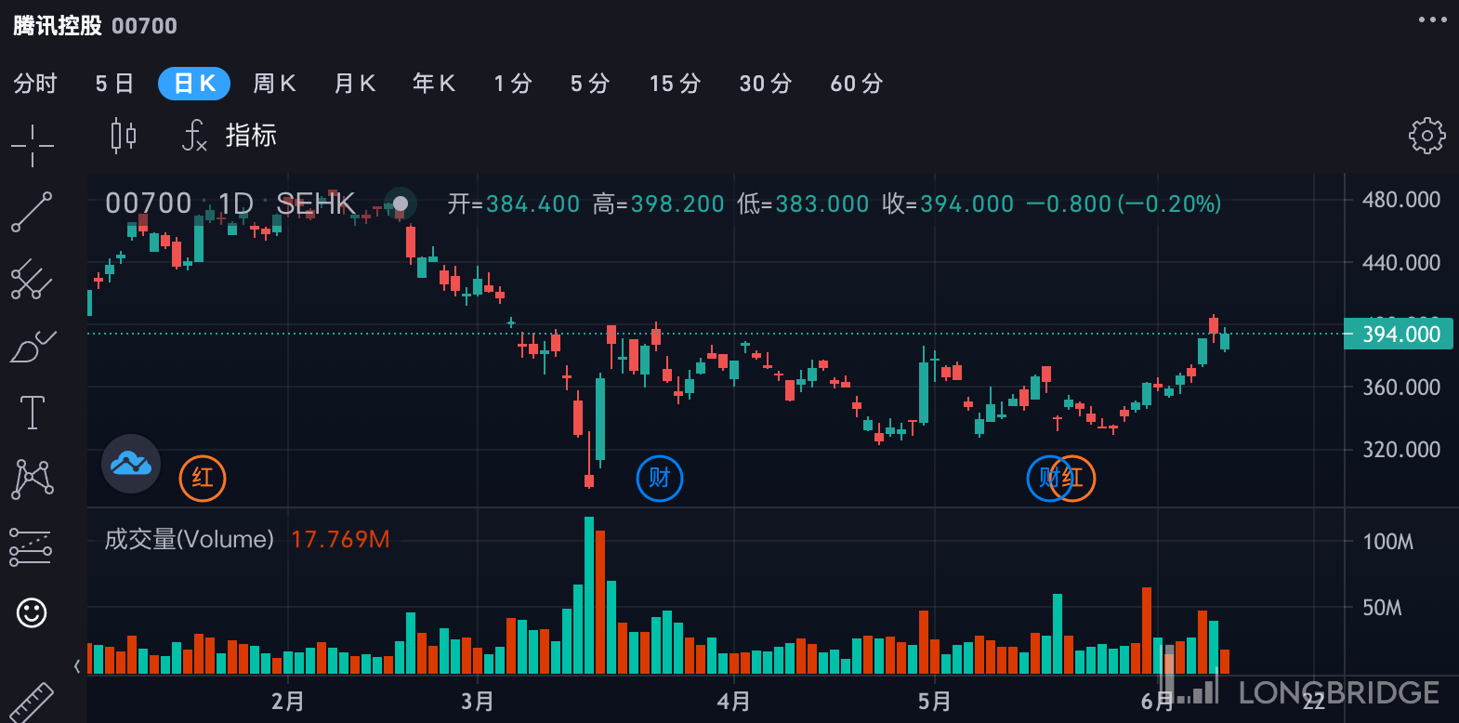The width and height of the screenshot is (1459, 723).
Task: Open the emoji sticker tool
Action: (x=32, y=612)
